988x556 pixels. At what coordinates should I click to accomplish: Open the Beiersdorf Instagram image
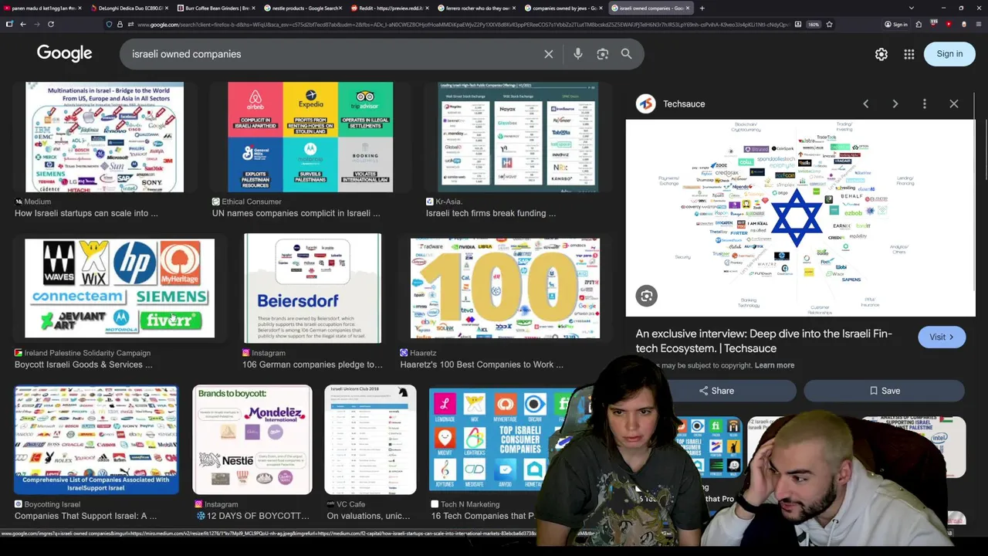[313, 288]
